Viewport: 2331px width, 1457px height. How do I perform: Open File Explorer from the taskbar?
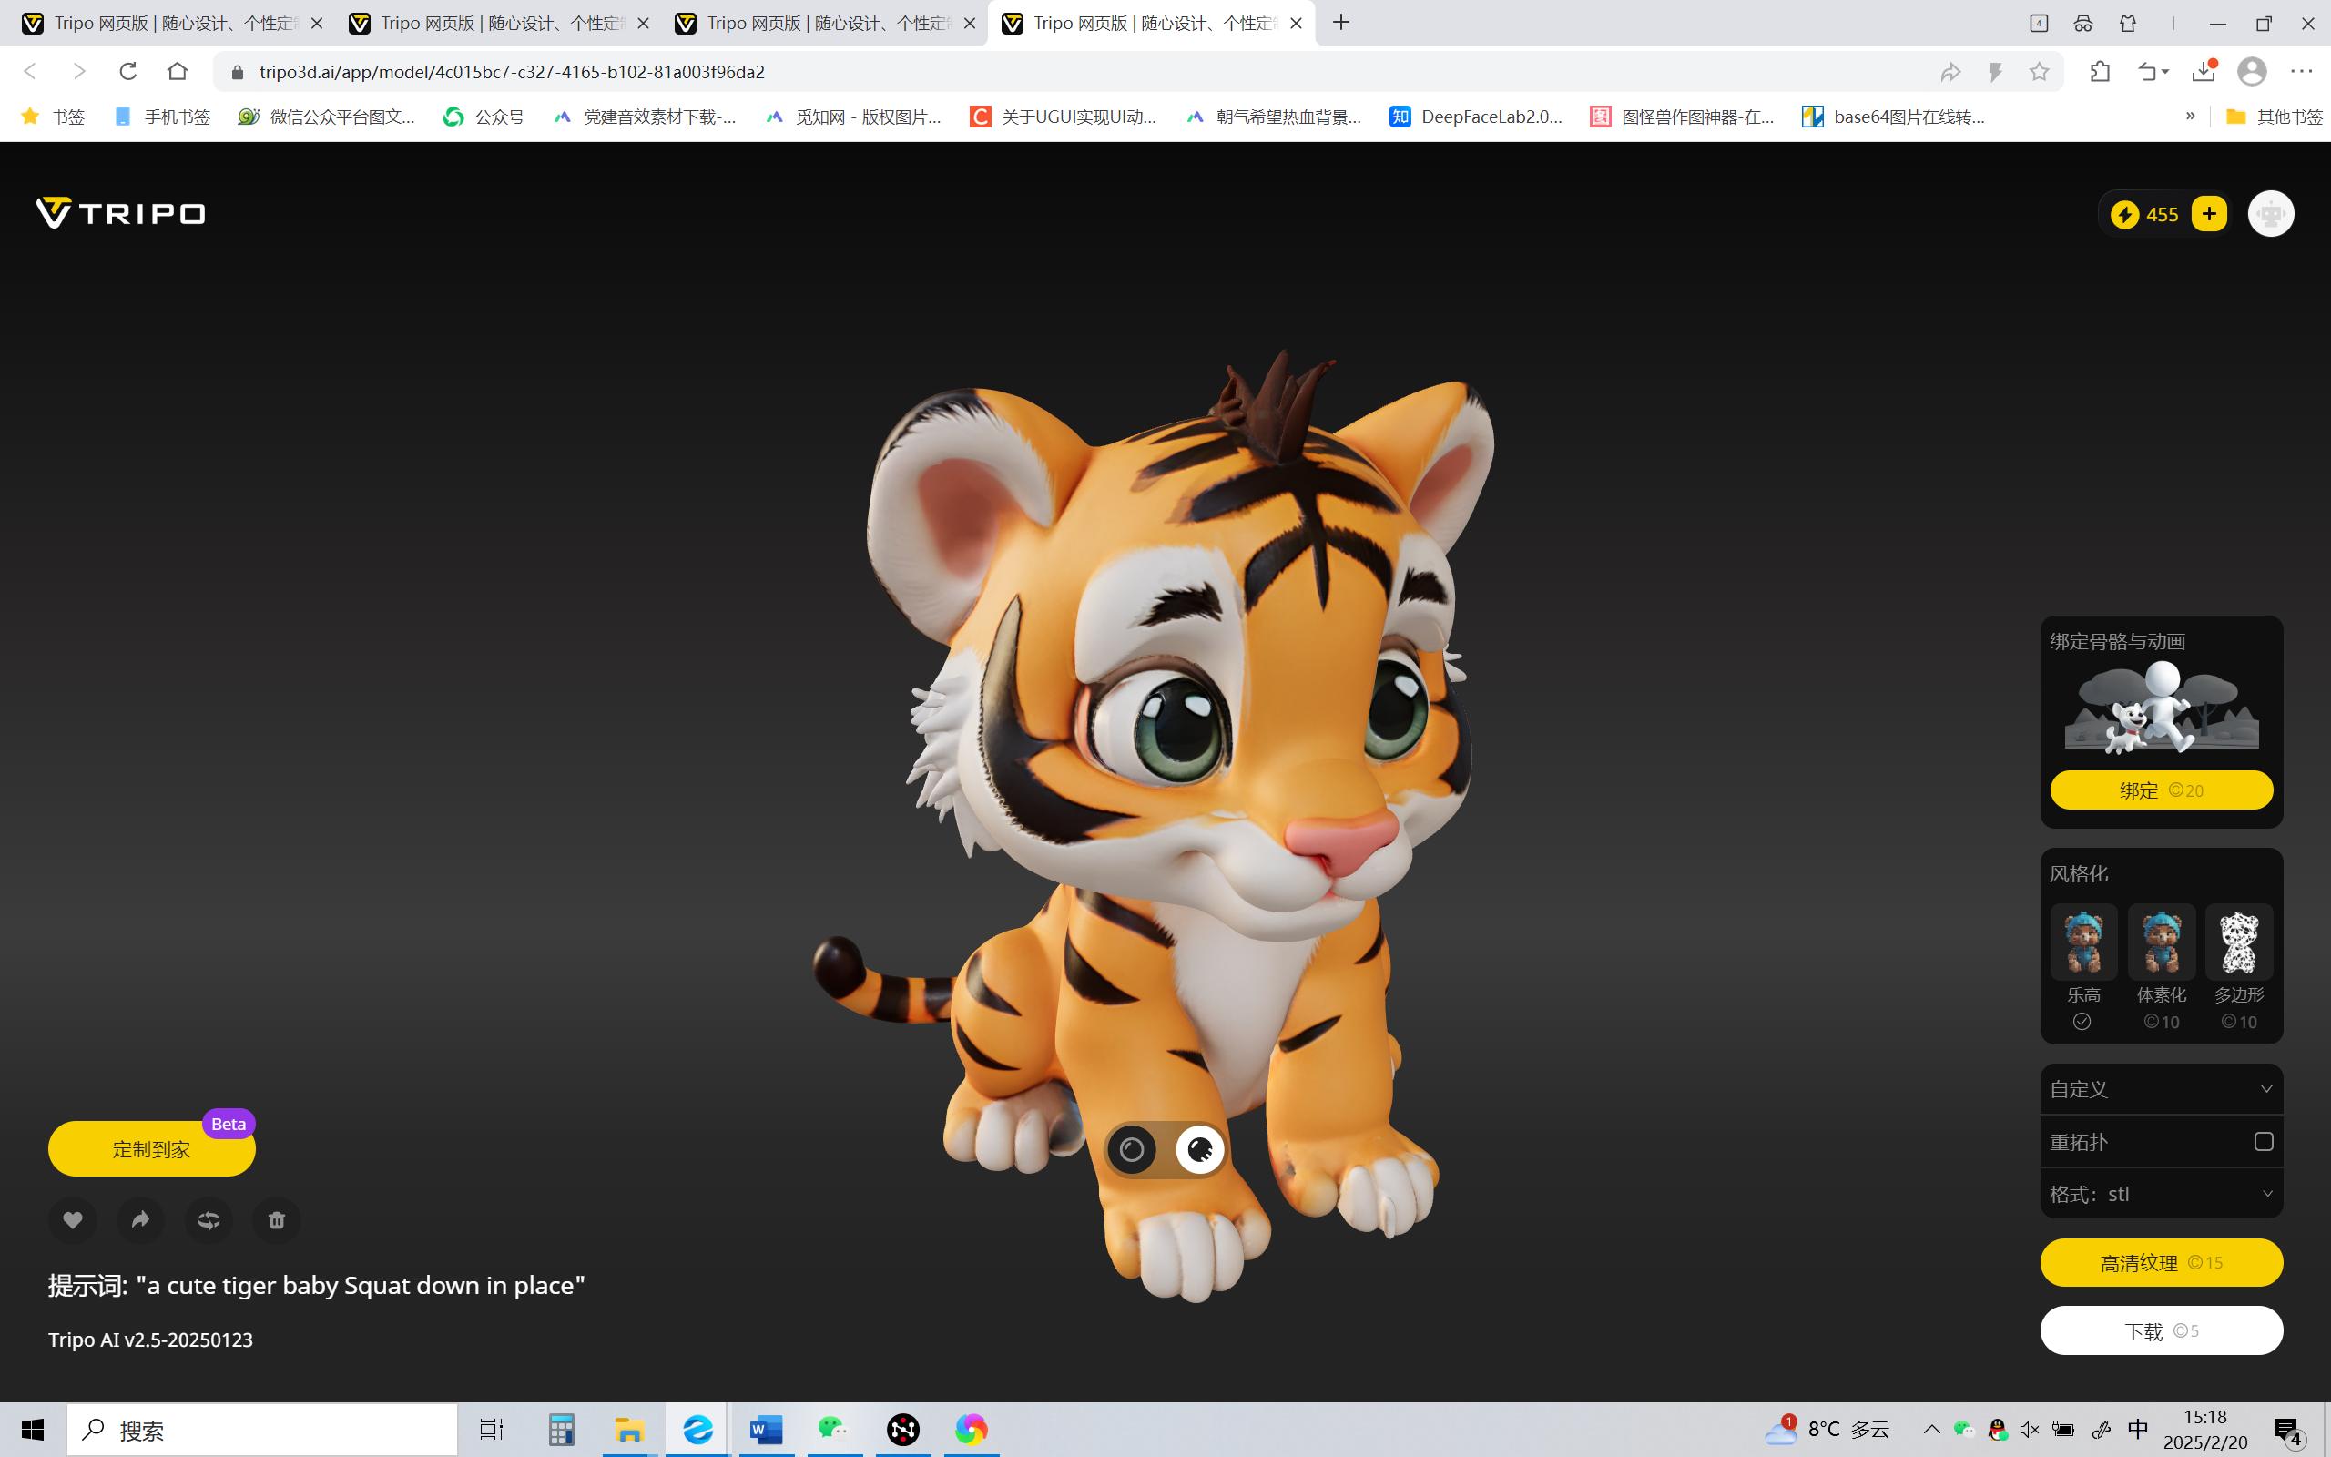click(x=629, y=1430)
